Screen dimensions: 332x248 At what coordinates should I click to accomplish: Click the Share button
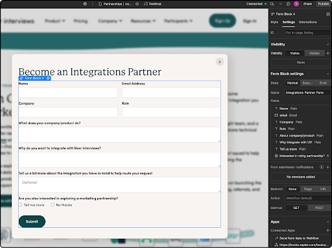coord(307,4)
